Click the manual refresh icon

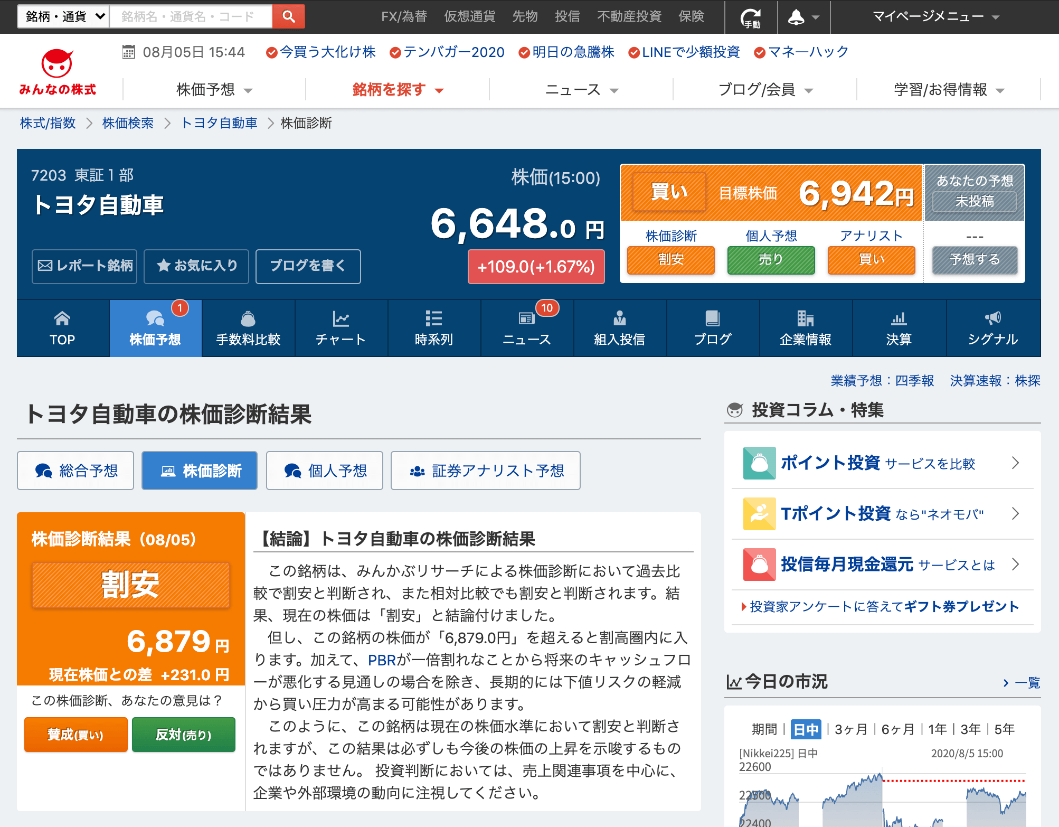[x=751, y=17]
